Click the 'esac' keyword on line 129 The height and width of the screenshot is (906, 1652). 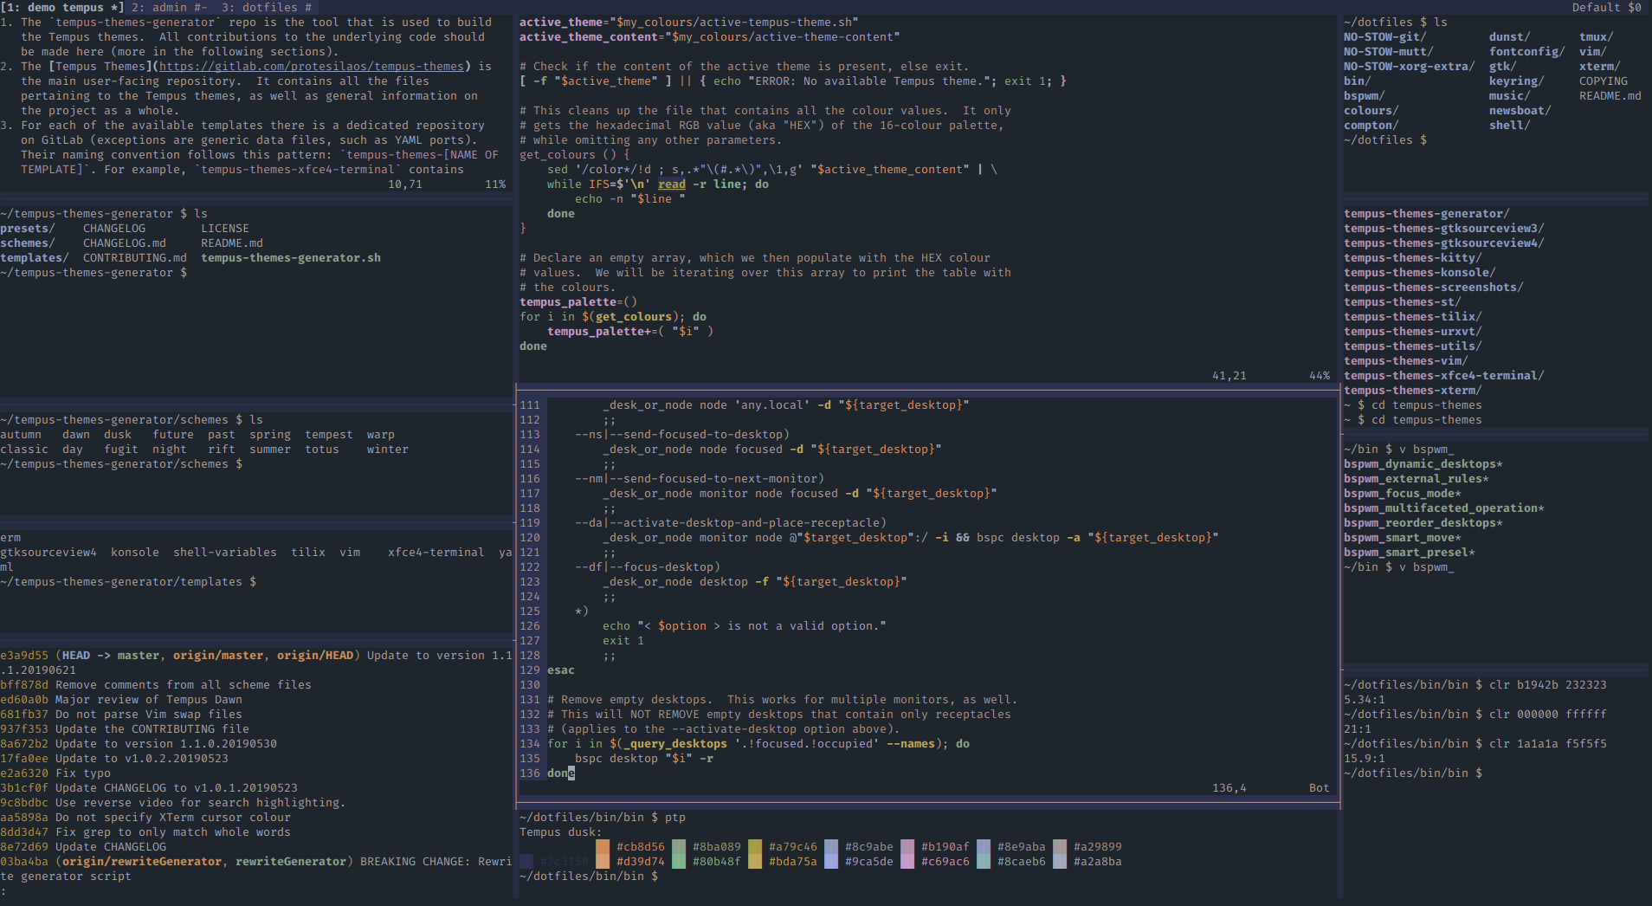pyautogui.click(x=561, y=670)
